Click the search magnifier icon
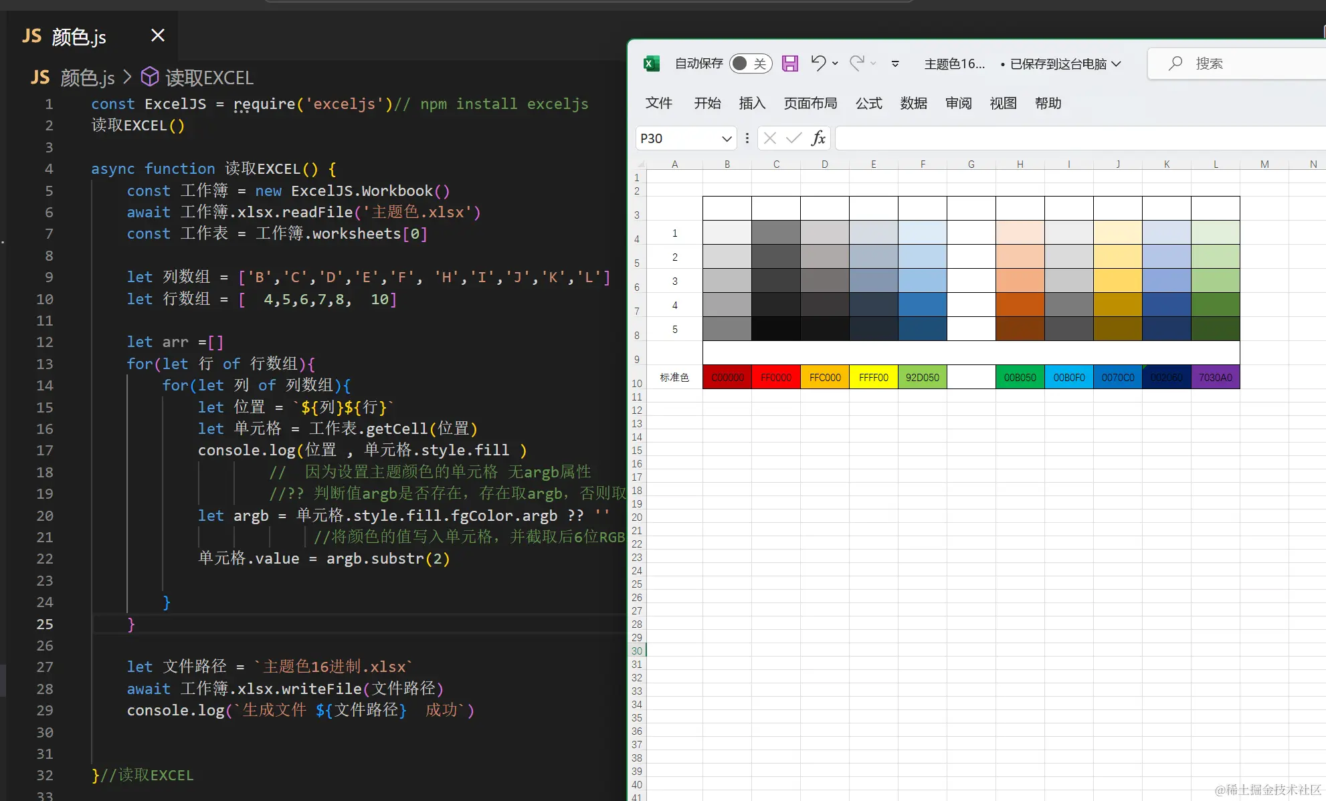 (1175, 64)
